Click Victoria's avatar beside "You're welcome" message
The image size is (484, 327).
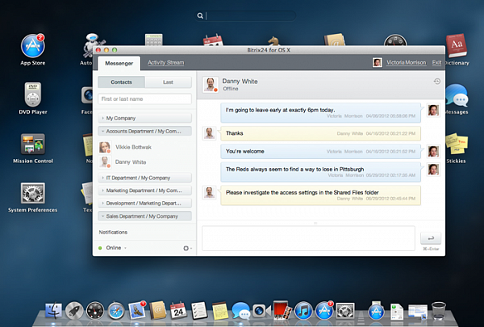[x=433, y=152]
